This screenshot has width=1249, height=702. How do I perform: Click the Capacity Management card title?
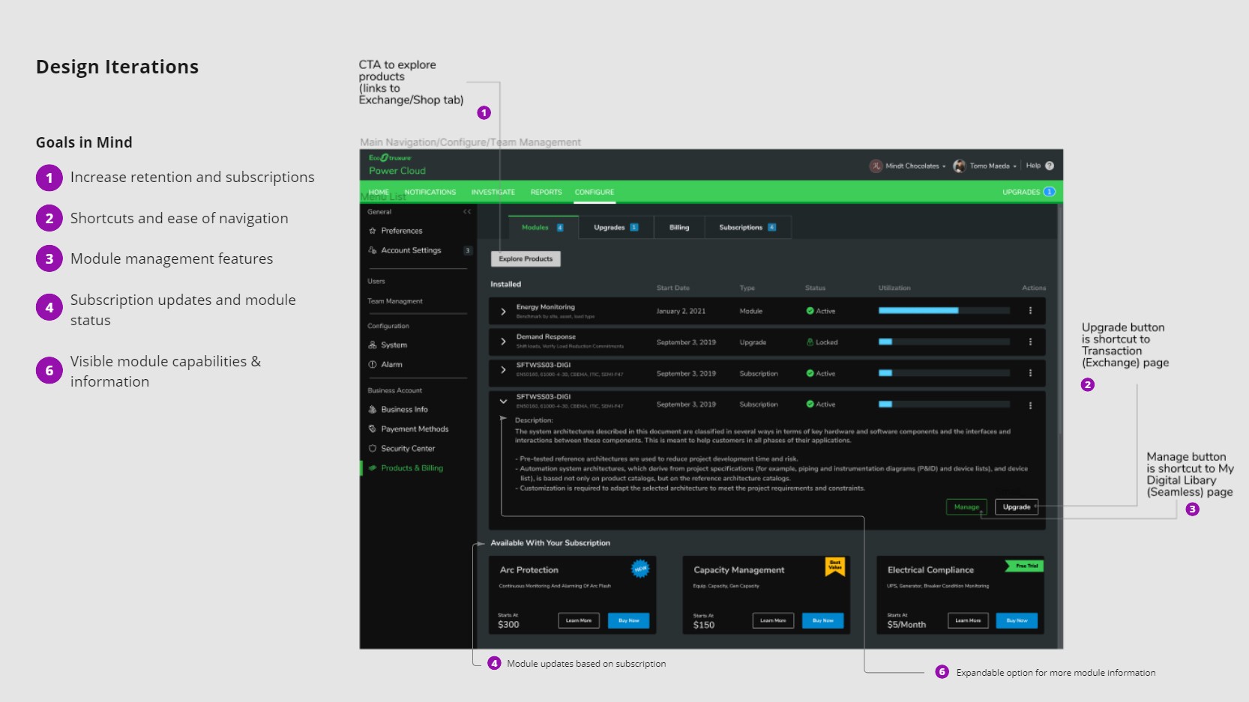(x=739, y=570)
